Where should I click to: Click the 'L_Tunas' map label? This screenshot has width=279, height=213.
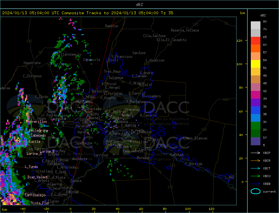tap(31, 167)
